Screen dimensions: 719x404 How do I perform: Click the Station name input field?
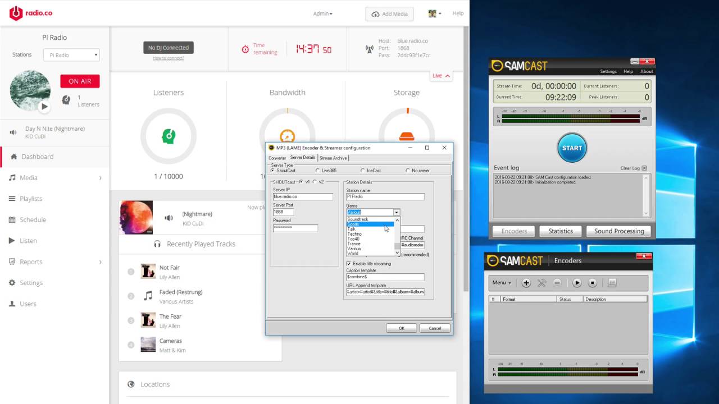385,197
